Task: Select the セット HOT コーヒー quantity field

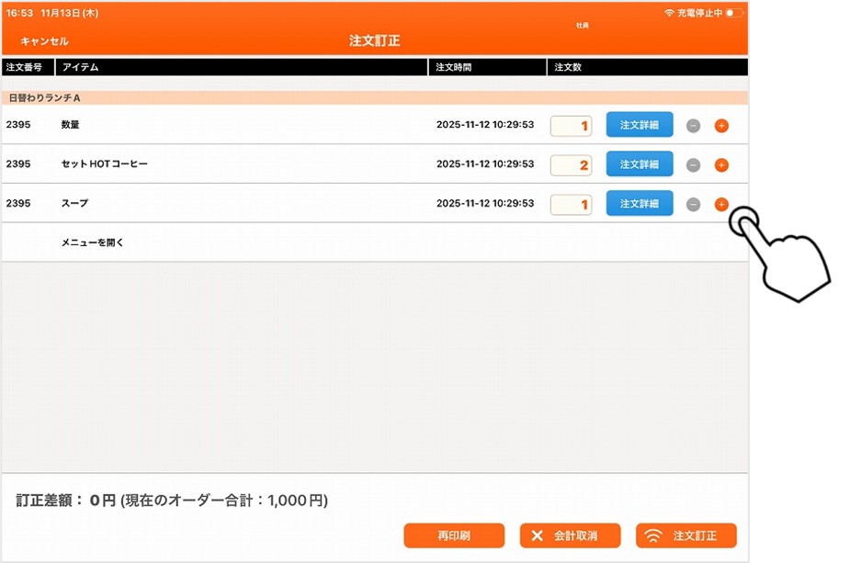Action: pyautogui.click(x=571, y=165)
